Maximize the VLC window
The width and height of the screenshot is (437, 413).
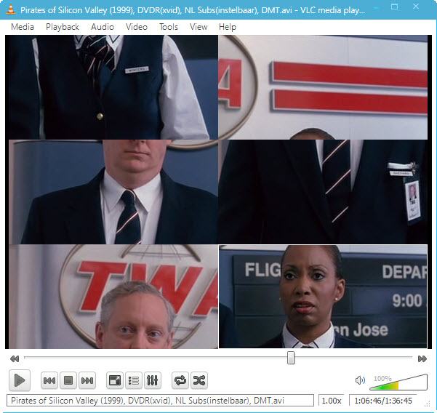(x=394, y=7)
